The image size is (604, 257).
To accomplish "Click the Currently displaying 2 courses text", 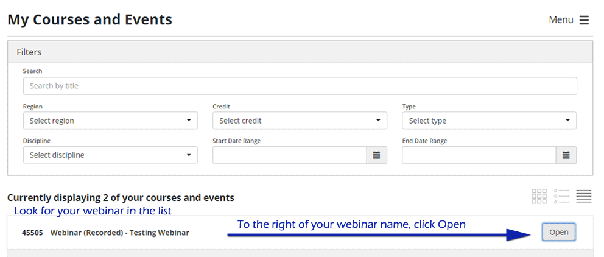I will (x=121, y=198).
